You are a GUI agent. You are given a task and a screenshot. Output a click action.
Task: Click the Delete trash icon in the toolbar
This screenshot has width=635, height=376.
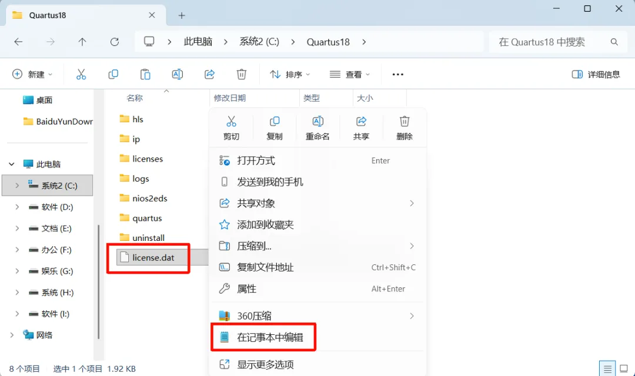[242, 75]
